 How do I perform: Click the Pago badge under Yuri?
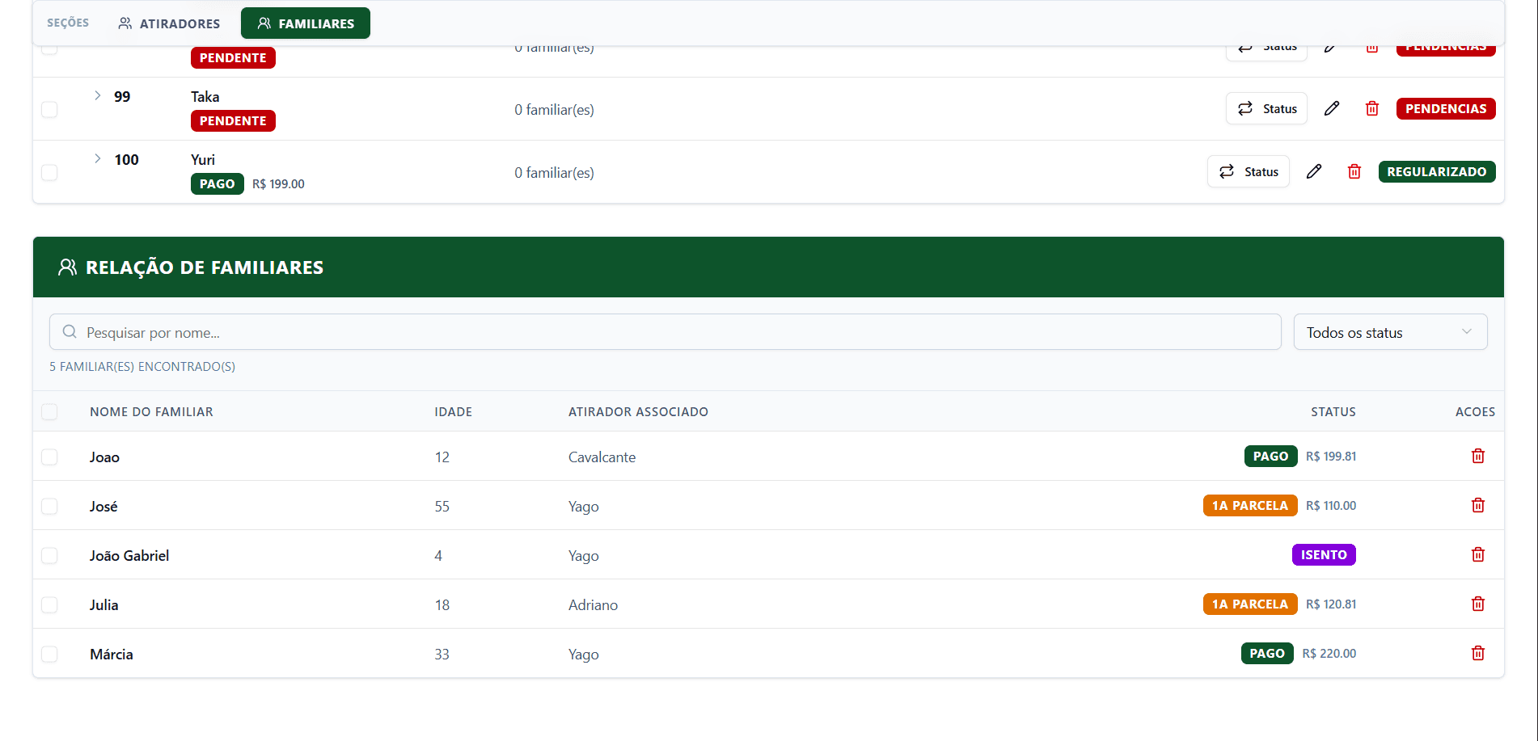(x=217, y=183)
